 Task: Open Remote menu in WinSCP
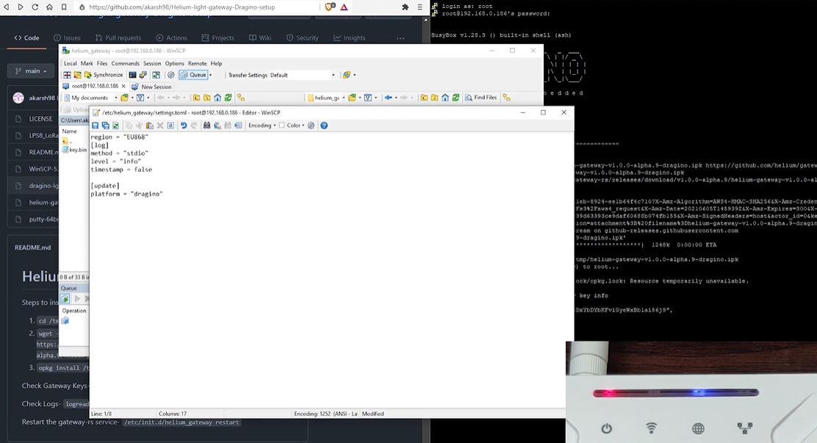click(198, 64)
